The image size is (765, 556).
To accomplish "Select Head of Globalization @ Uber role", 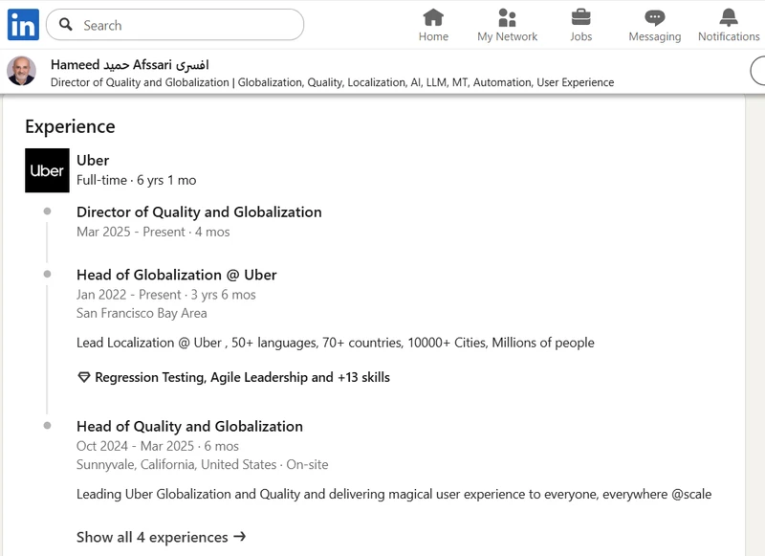I will [176, 275].
